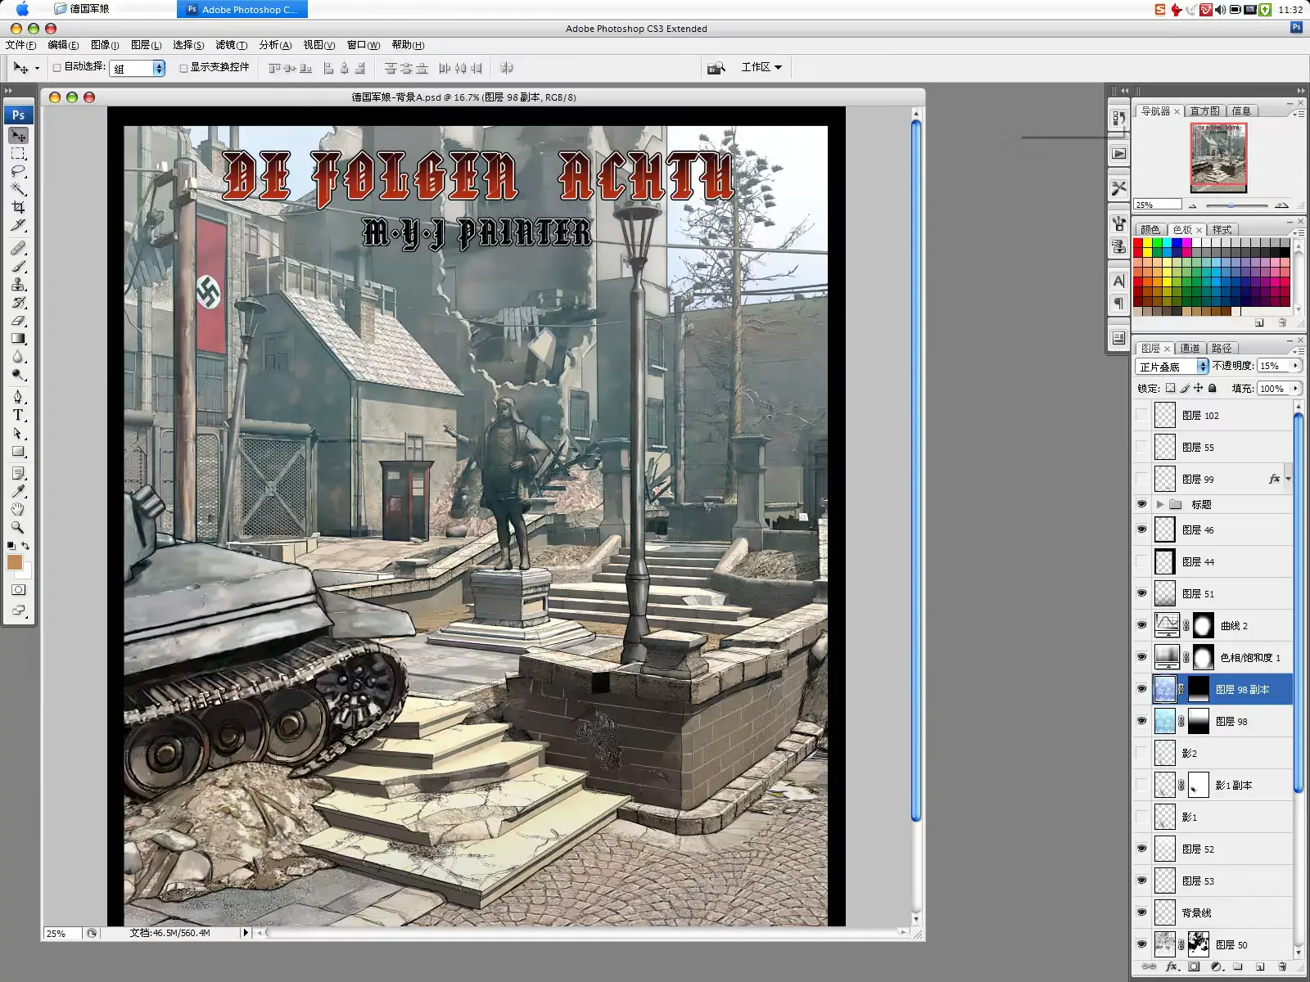Open Bridge with the Go to Bridge icon
The height and width of the screenshot is (982, 1310).
716,68
